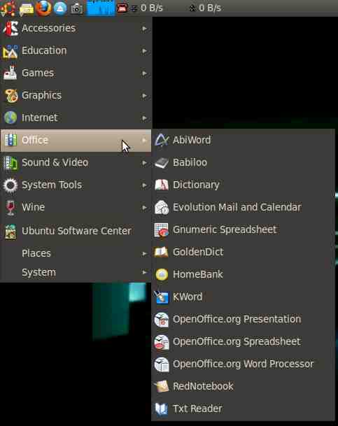The height and width of the screenshot is (426, 338).
Task: Click the Txt Reader icon
Action: pyautogui.click(x=162, y=409)
